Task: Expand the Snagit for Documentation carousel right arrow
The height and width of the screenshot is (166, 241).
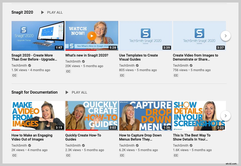Action: (x=225, y=116)
